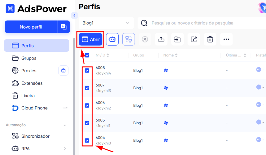Open Sincronizador in the sidebar
Image resolution: width=266 pixels, height=155 pixels.
(36, 136)
